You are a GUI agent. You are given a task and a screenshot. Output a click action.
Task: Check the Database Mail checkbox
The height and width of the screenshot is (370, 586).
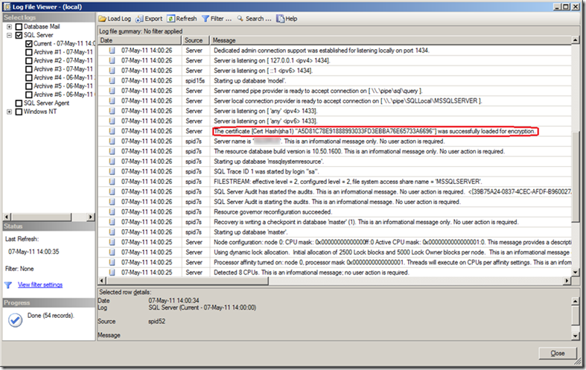click(19, 27)
